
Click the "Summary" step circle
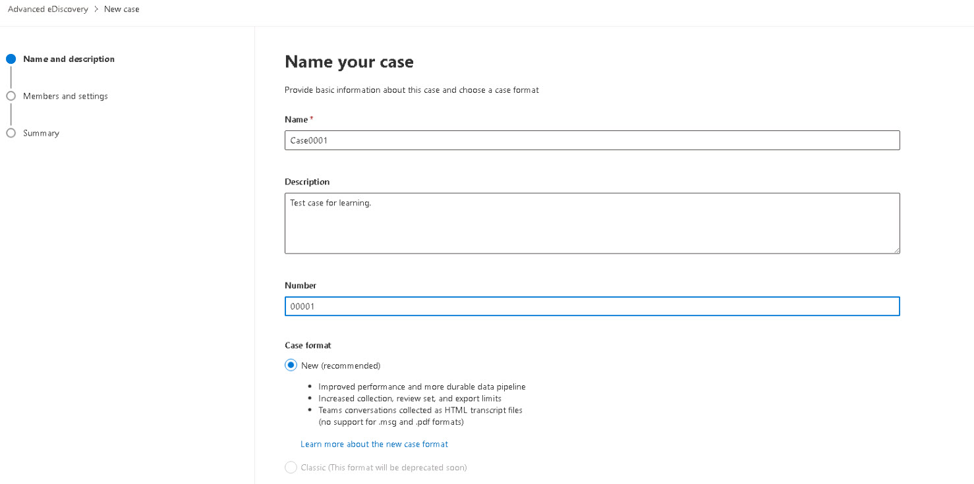(x=11, y=132)
